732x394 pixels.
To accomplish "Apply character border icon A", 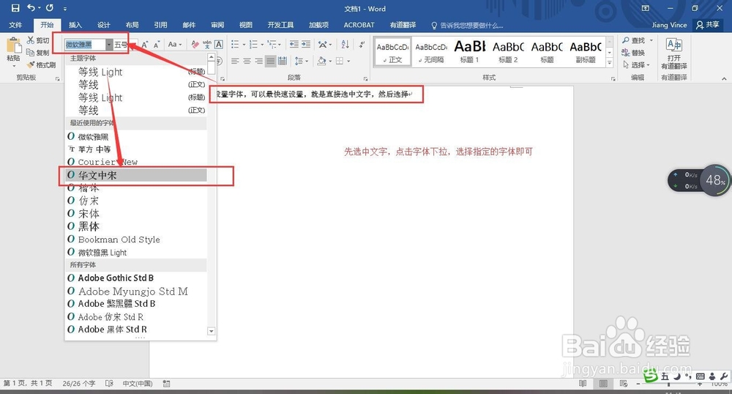I will pyautogui.click(x=218, y=45).
